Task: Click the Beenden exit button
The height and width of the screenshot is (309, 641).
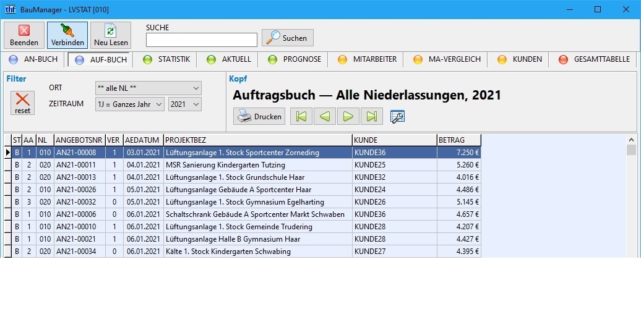Action: pyautogui.click(x=24, y=35)
